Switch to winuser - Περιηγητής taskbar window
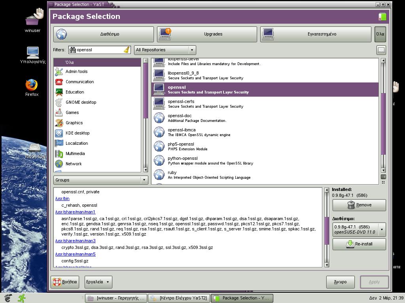The image size is (405, 303). [116, 298]
